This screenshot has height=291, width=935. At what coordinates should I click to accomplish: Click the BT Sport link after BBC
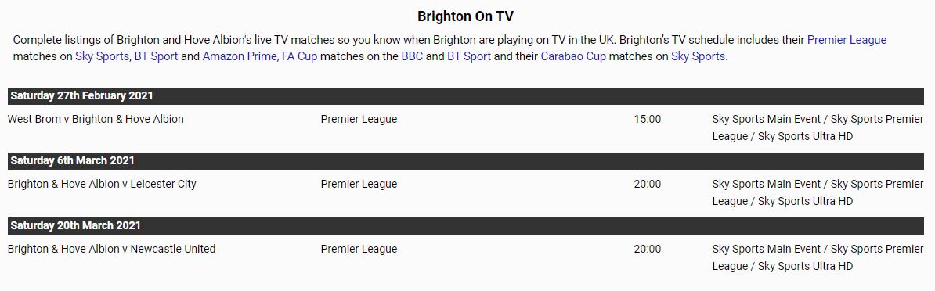click(469, 56)
